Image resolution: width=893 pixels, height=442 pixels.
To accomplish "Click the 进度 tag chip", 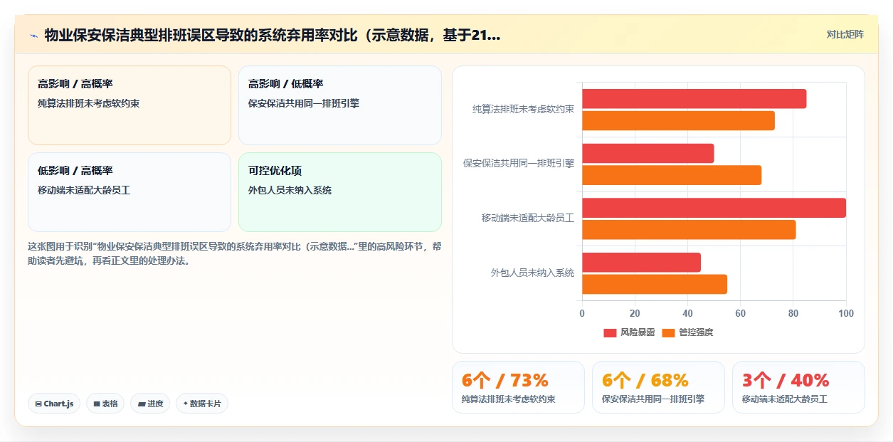I will [x=150, y=404].
